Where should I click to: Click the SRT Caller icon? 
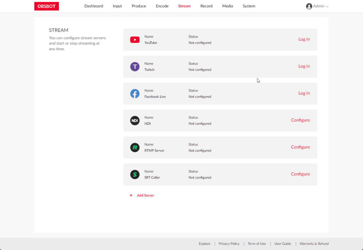click(135, 174)
